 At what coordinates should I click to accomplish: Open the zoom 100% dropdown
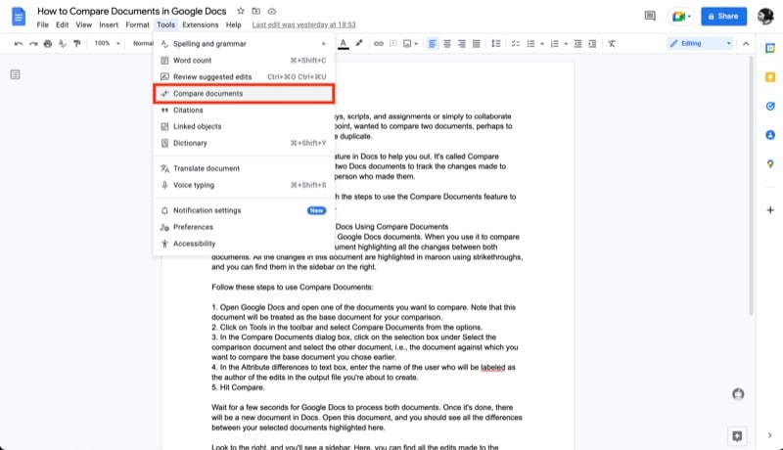pyautogui.click(x=108, y=43)
